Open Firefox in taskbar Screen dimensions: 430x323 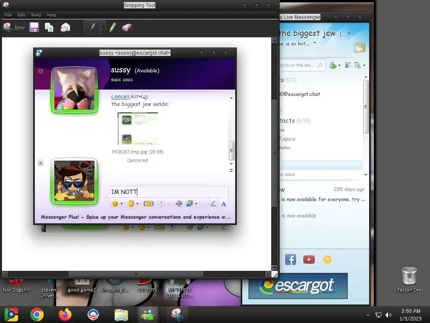pos(65,315)
